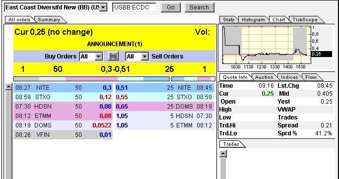The height and width of the screenshot is (179, 339).
Task: Click the 0,25 price marker on chart
Action: pos(321,54)
